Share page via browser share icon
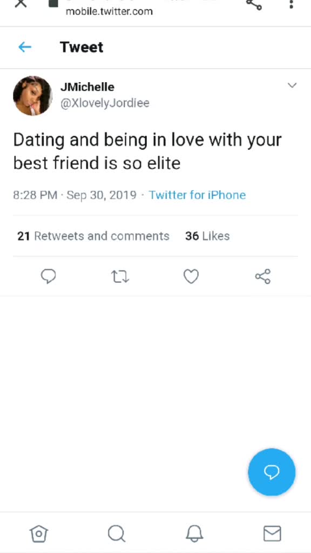The width and height of the screenshot is (311, 553). 254,4
